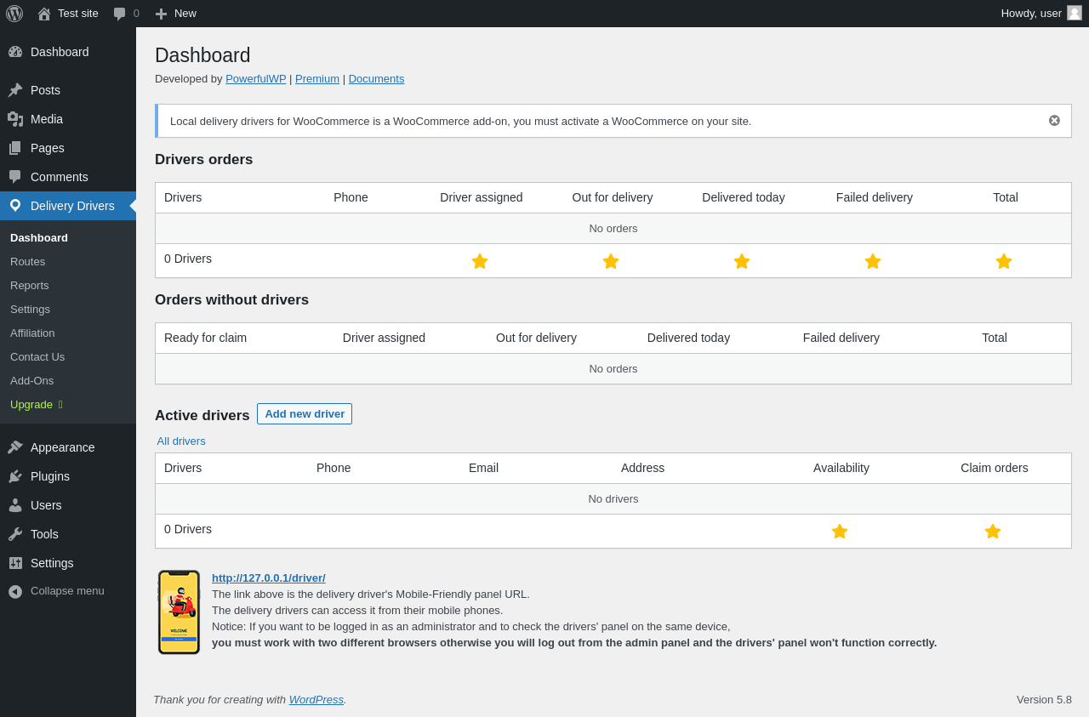Screen dimensions: 1089x717
Task: Click the star under Failed delivery column
Action: (873, 261)
